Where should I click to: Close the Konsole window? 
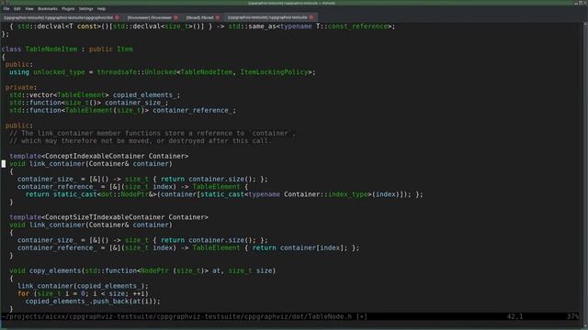585,3
